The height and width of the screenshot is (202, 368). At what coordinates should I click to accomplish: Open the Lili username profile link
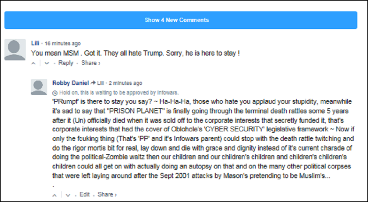35,43
